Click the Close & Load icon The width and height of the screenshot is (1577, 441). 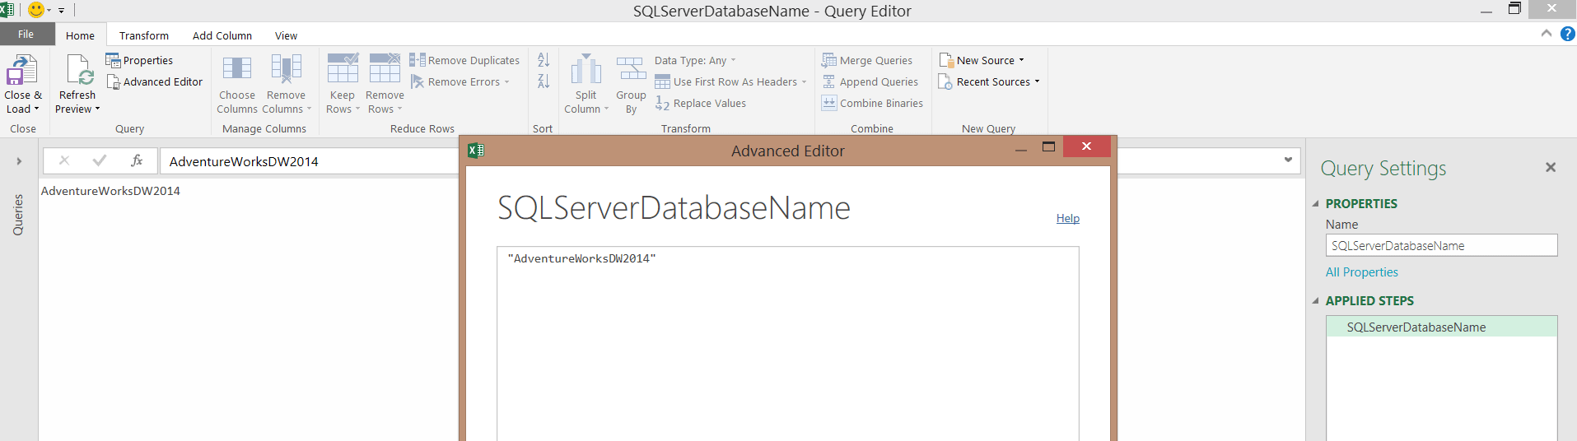coord(22,71)
